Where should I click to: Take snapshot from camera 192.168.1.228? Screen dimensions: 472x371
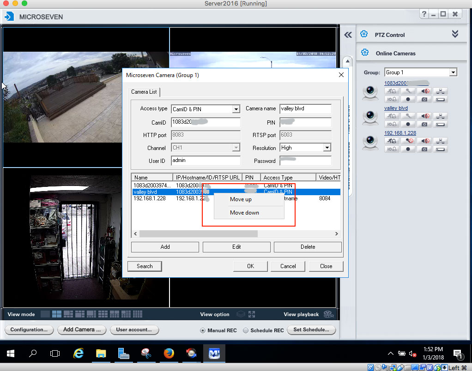(424, 149)
